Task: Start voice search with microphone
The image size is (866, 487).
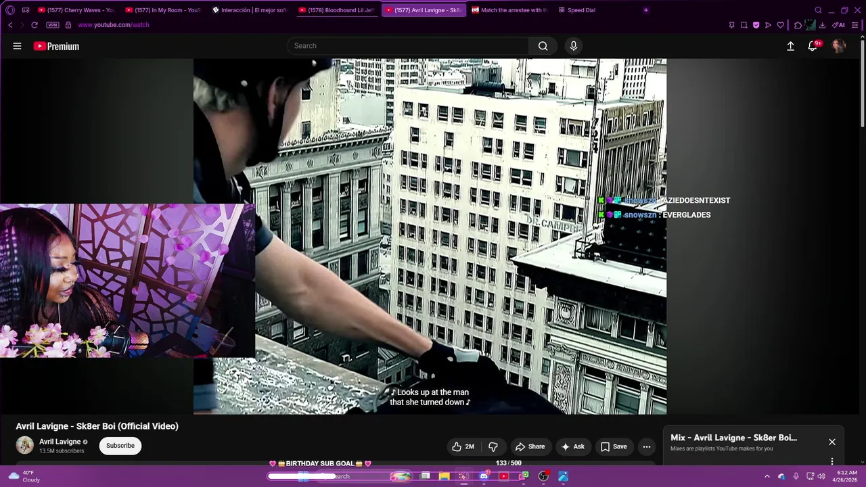Action: point(574,46)
